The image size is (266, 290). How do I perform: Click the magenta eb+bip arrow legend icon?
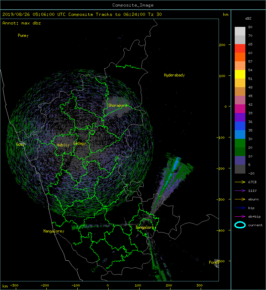point(240,216)
